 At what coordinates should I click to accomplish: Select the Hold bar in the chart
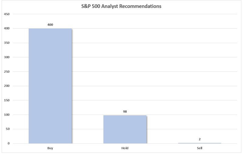point(125,129)
